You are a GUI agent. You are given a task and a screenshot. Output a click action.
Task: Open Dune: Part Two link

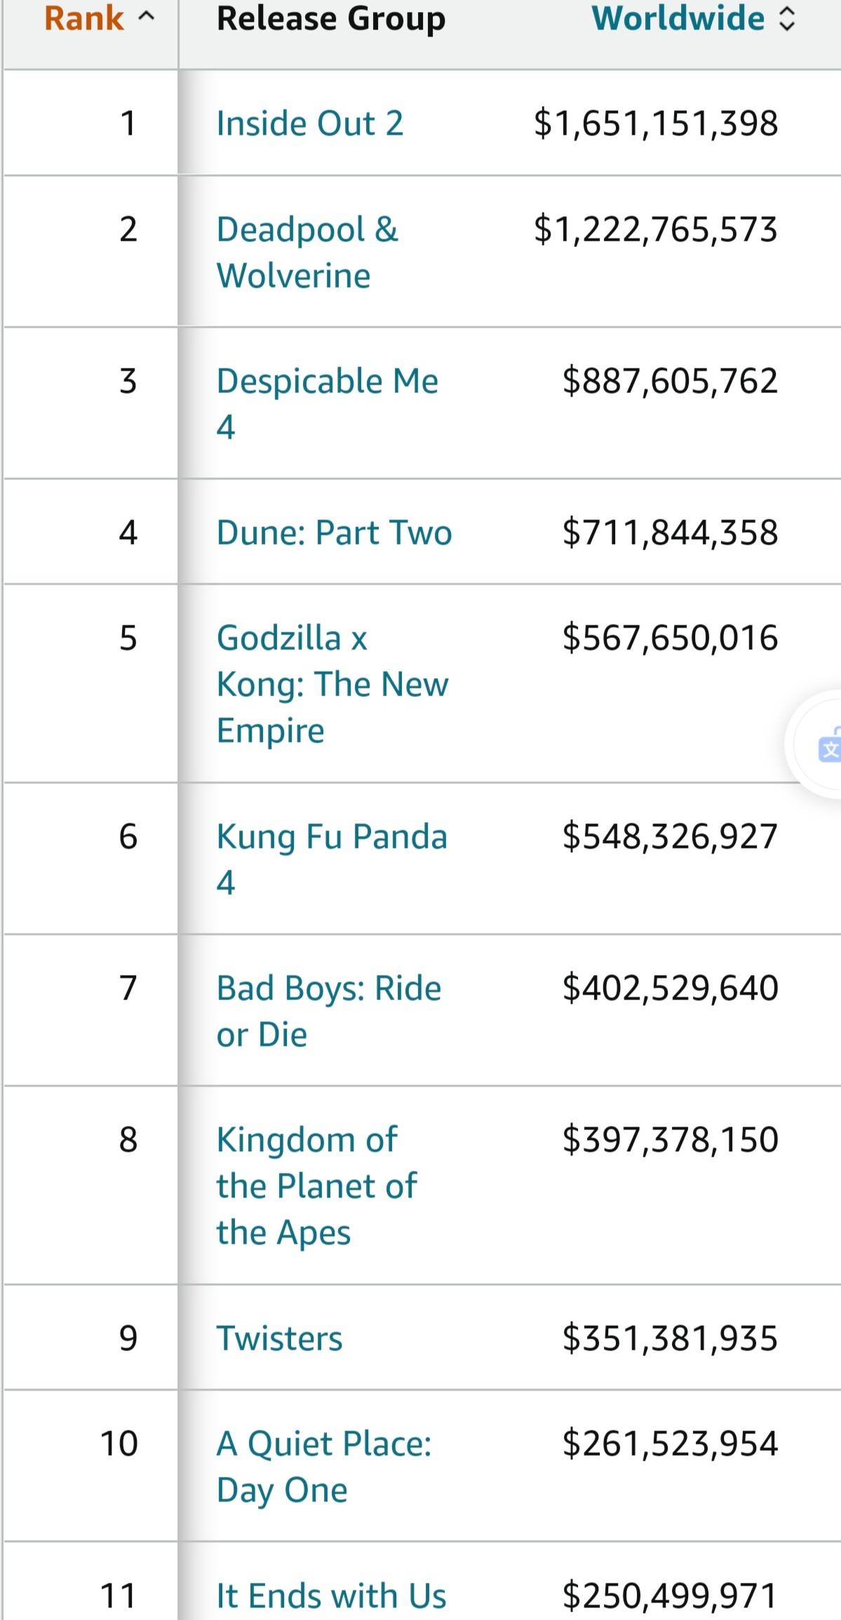[334, 533]
